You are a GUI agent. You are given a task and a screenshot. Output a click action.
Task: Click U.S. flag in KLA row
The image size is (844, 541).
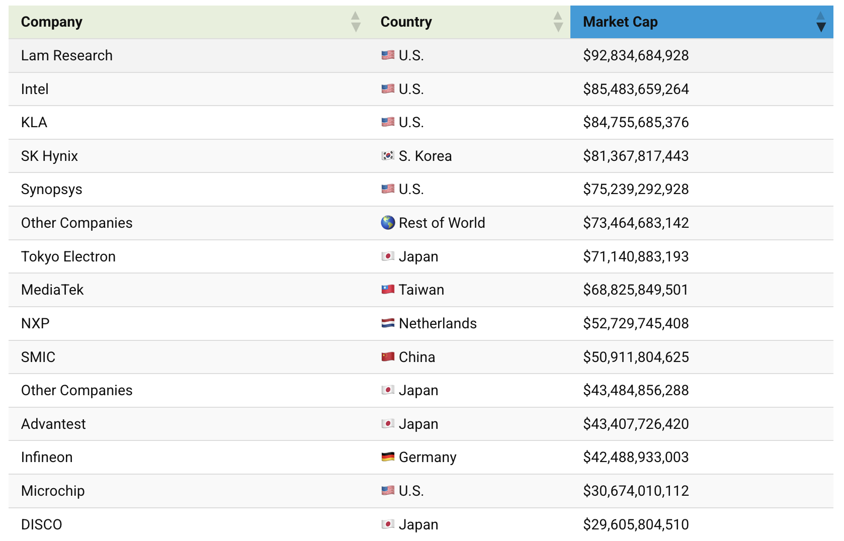388,122
